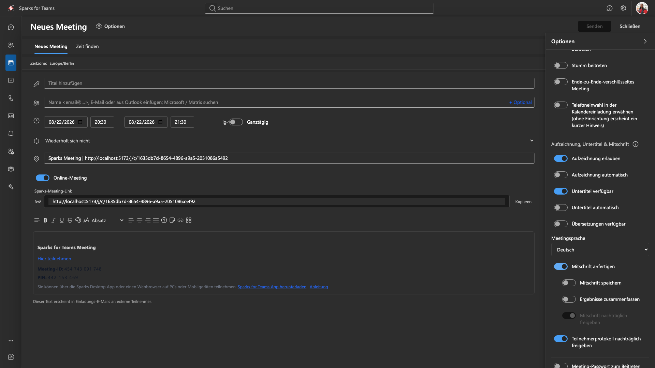The height and width of the screenshot is (368, 655).
Task: Open the Chat icon in left sidebar
Action: (11, 27)
